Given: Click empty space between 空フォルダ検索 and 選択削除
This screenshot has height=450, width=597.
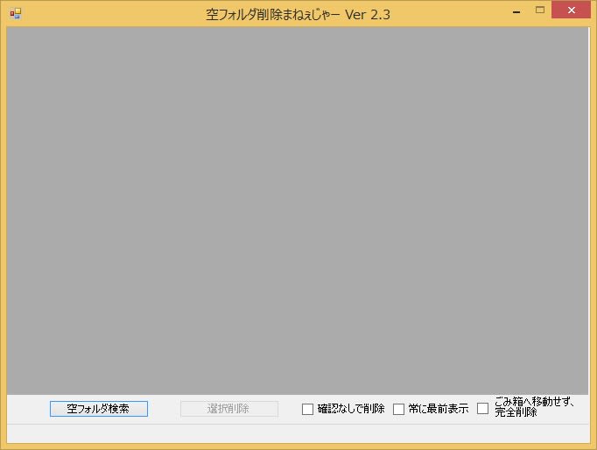Looking at the screenshot, I should 164,409.
